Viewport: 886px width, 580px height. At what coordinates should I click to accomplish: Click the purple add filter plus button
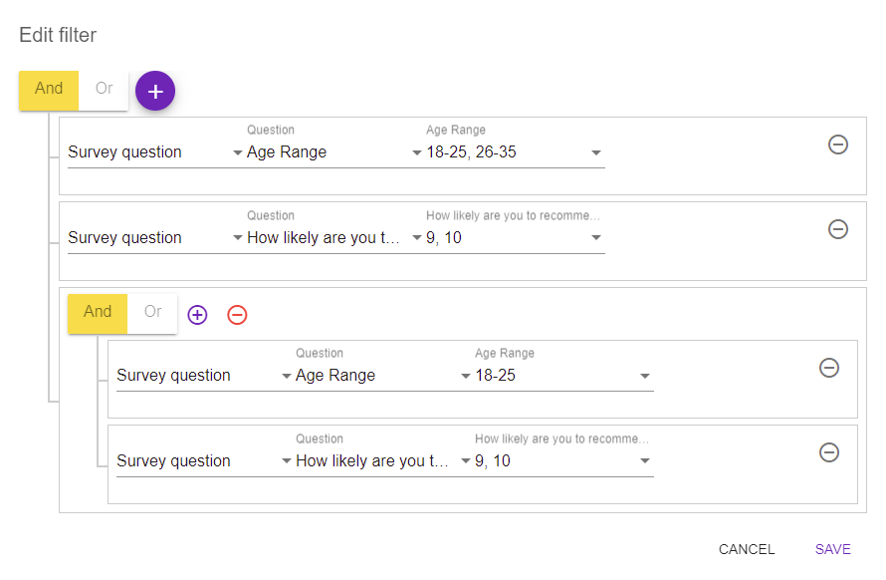[x=155, y=91]
